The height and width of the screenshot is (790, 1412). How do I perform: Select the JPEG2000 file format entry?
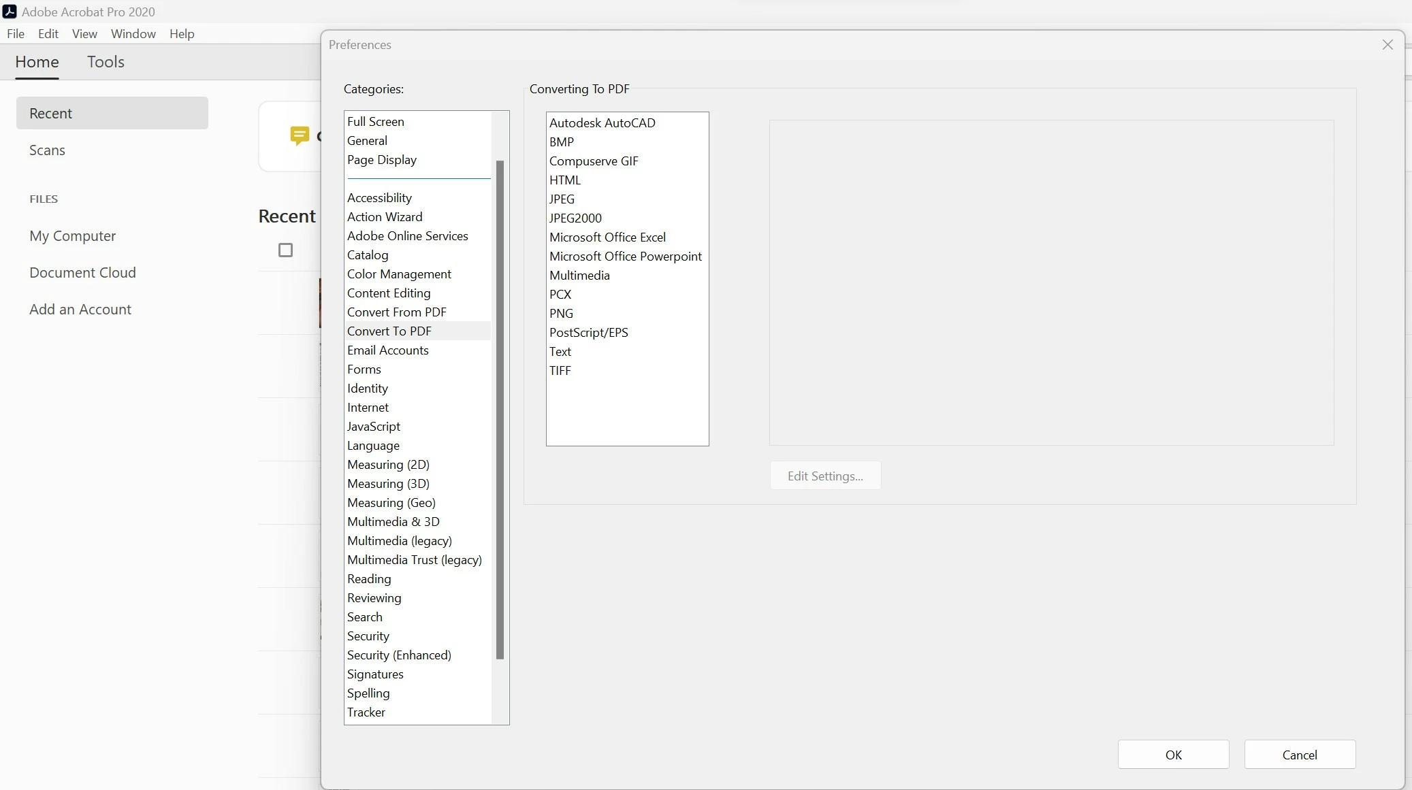click(575, 218)
